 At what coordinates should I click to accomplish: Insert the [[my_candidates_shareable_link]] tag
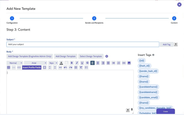tap(155, 108)
